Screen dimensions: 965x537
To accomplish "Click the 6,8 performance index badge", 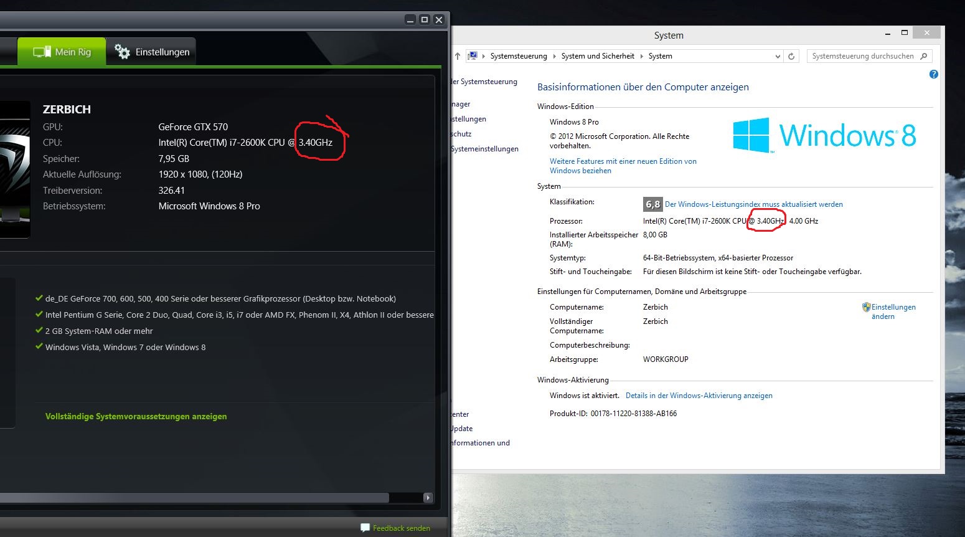I will [652, 204].
